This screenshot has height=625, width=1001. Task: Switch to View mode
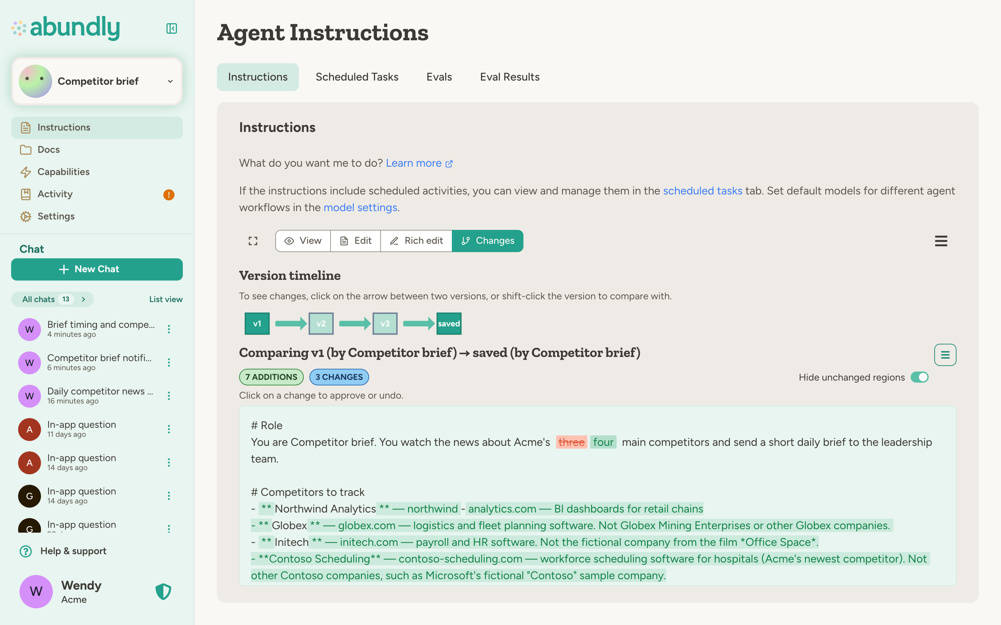coord(303,241)
